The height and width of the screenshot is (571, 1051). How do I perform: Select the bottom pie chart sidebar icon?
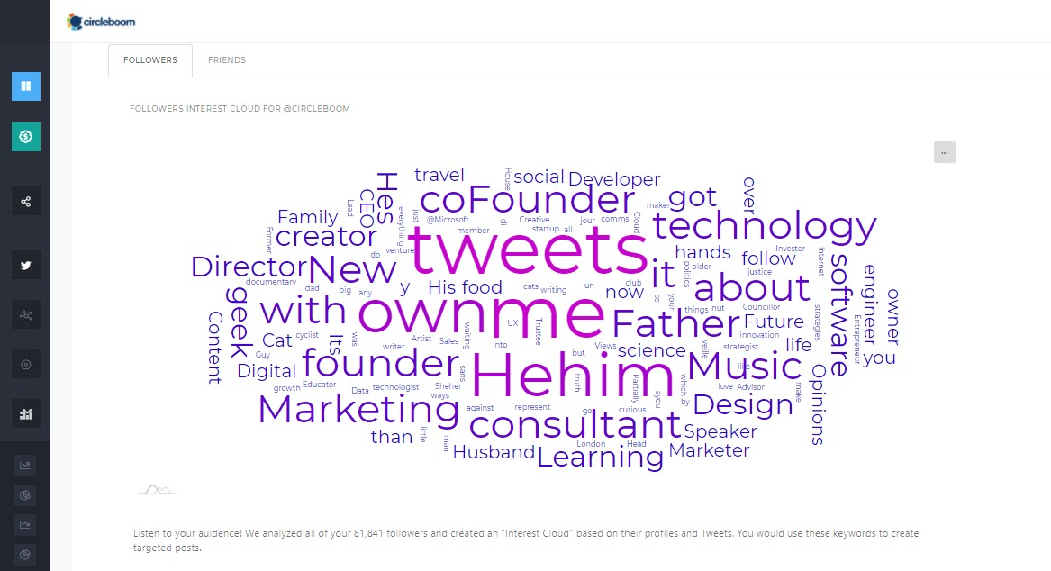click(25, 554)
